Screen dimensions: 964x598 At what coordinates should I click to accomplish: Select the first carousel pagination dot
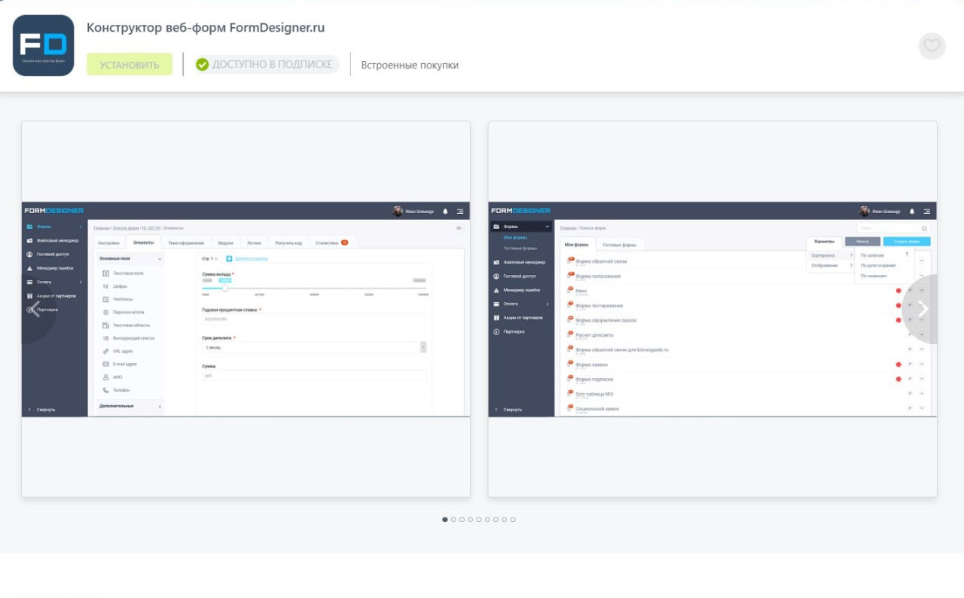point(445,520)
